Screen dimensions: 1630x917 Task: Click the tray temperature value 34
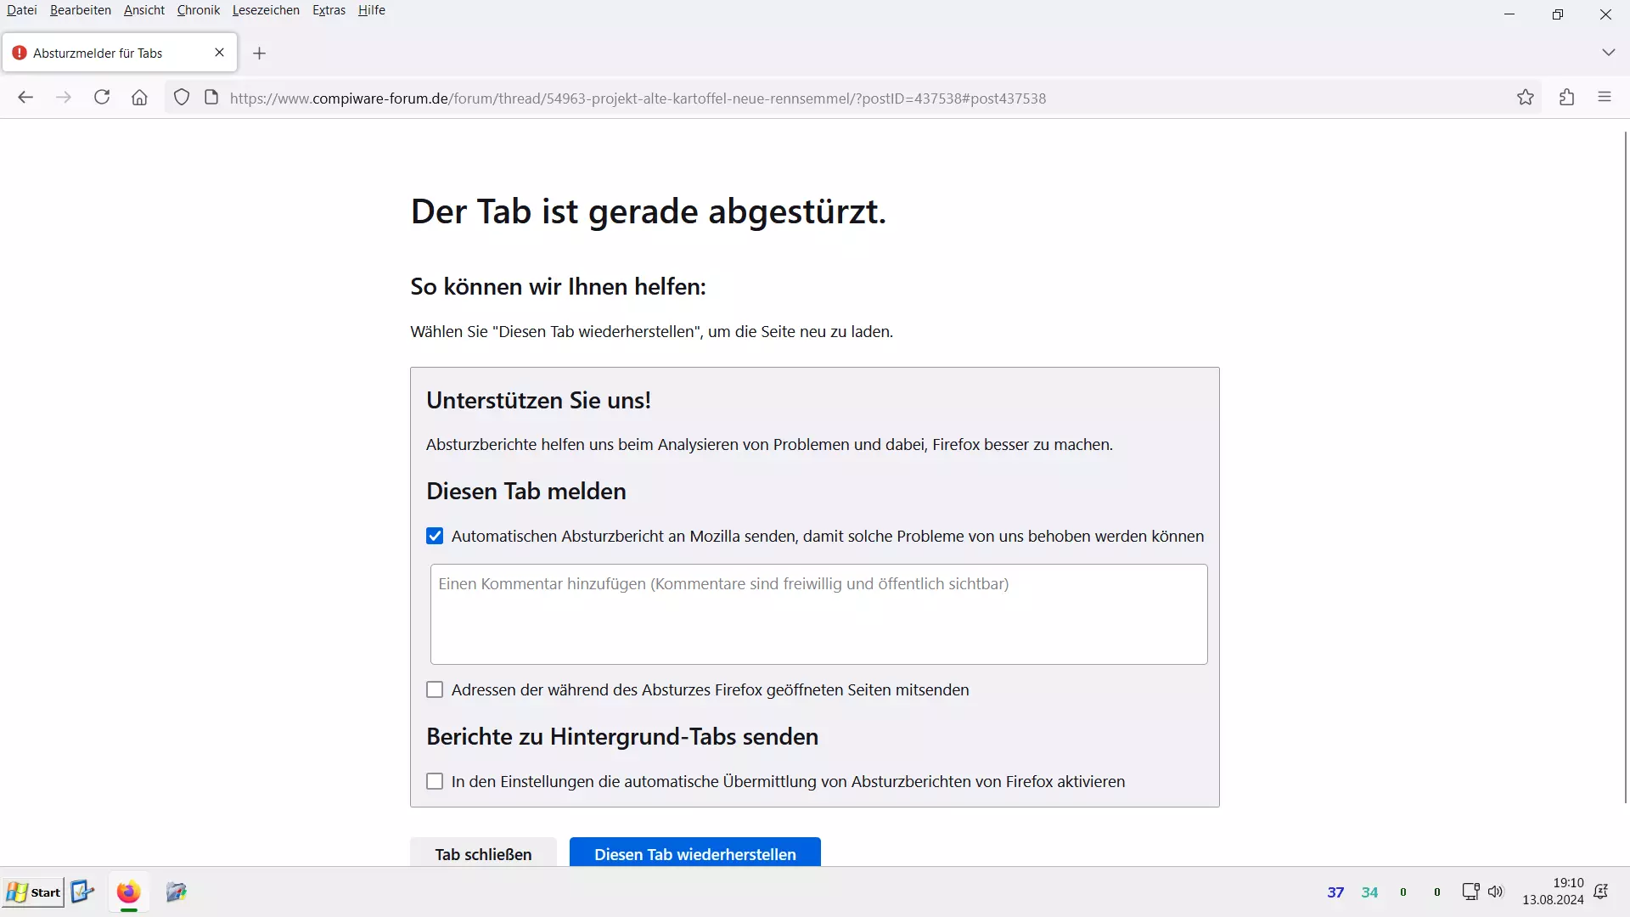tap(1369, 892)
